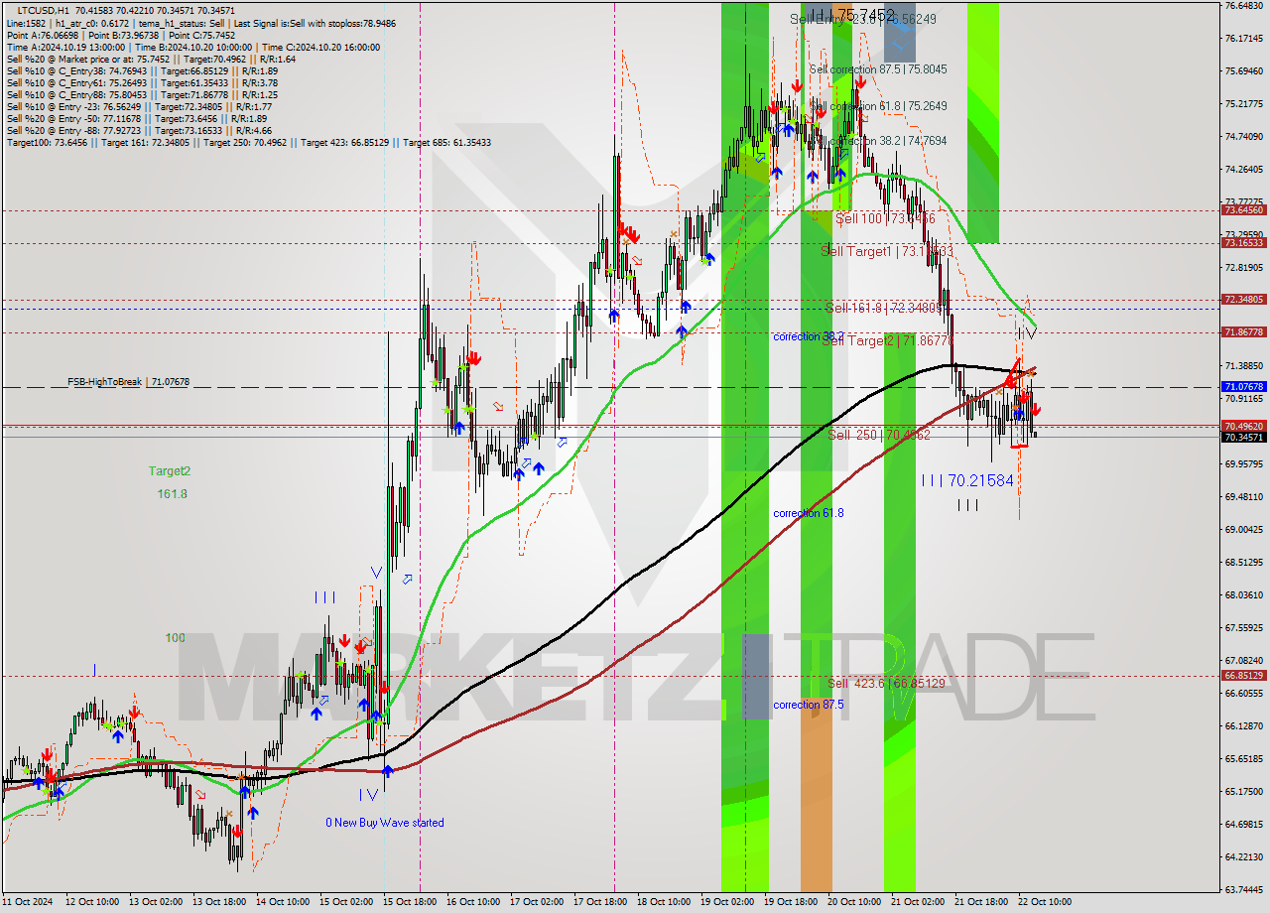
Task: Click the '17 Oct 18:00' time axis label
Action: [x=602, y=902]
